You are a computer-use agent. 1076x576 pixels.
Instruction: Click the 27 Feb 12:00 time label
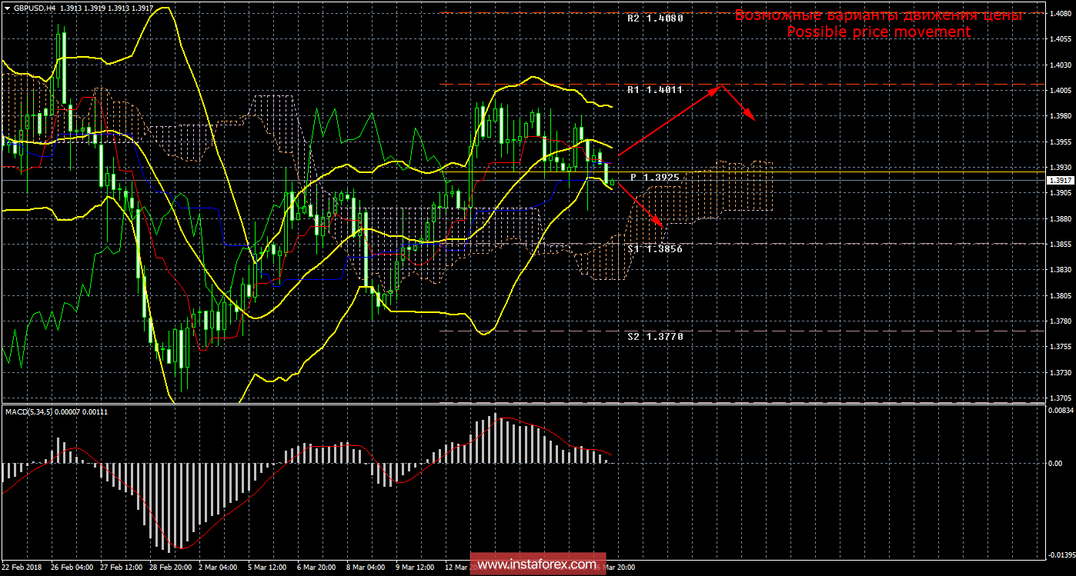click(x=121, y=568)
